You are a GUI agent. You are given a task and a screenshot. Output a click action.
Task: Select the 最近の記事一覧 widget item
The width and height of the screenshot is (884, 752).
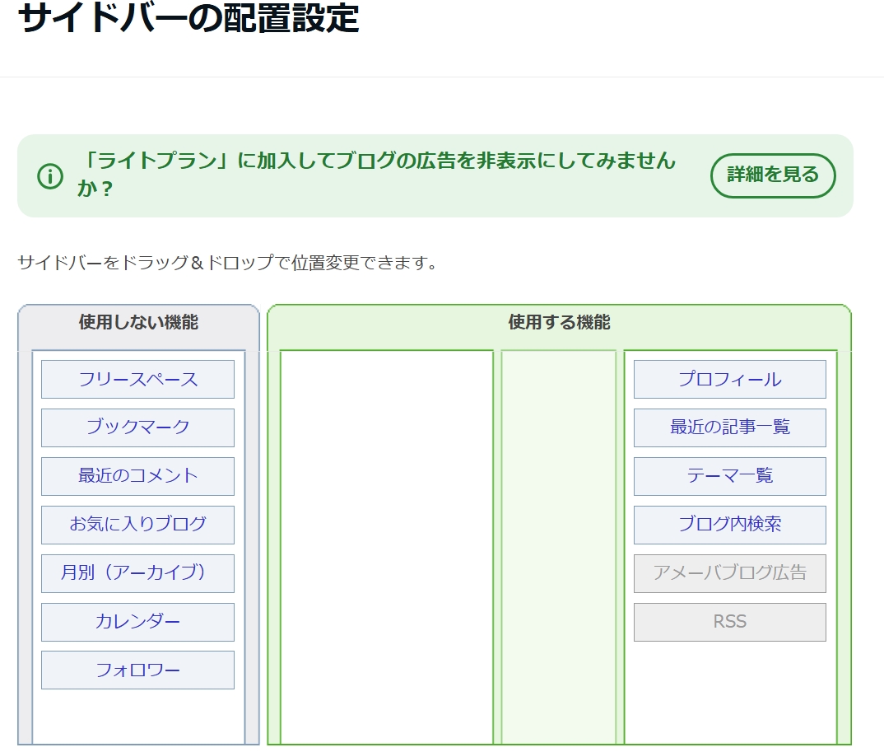729,427
